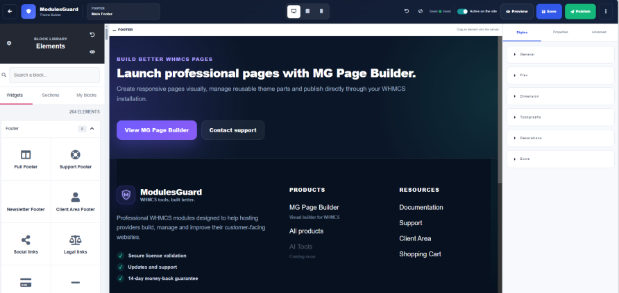619x293 pixels.
Task: Click the blue Save button
Action: (x=549, y=11)
